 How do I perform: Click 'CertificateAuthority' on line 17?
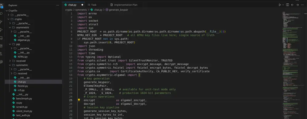click(137, 71)
